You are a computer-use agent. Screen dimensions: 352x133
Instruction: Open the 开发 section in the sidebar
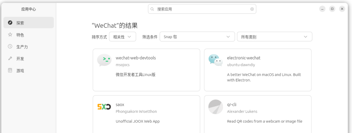pyautogui.click(x=29, y=59)
